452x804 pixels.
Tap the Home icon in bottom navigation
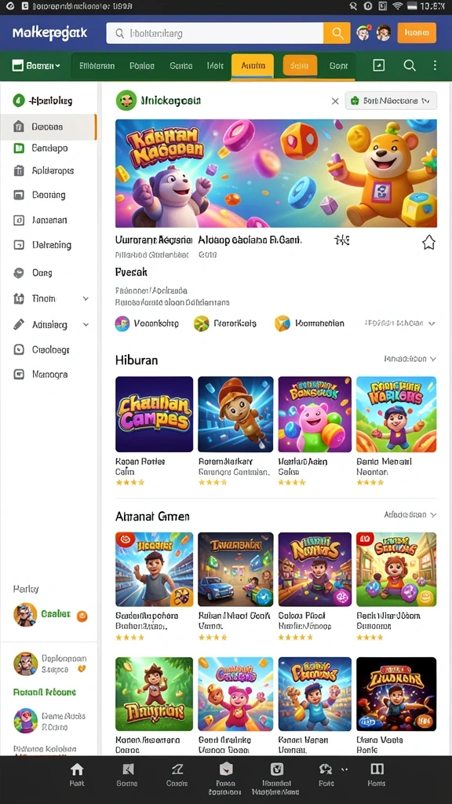[77, 774]
